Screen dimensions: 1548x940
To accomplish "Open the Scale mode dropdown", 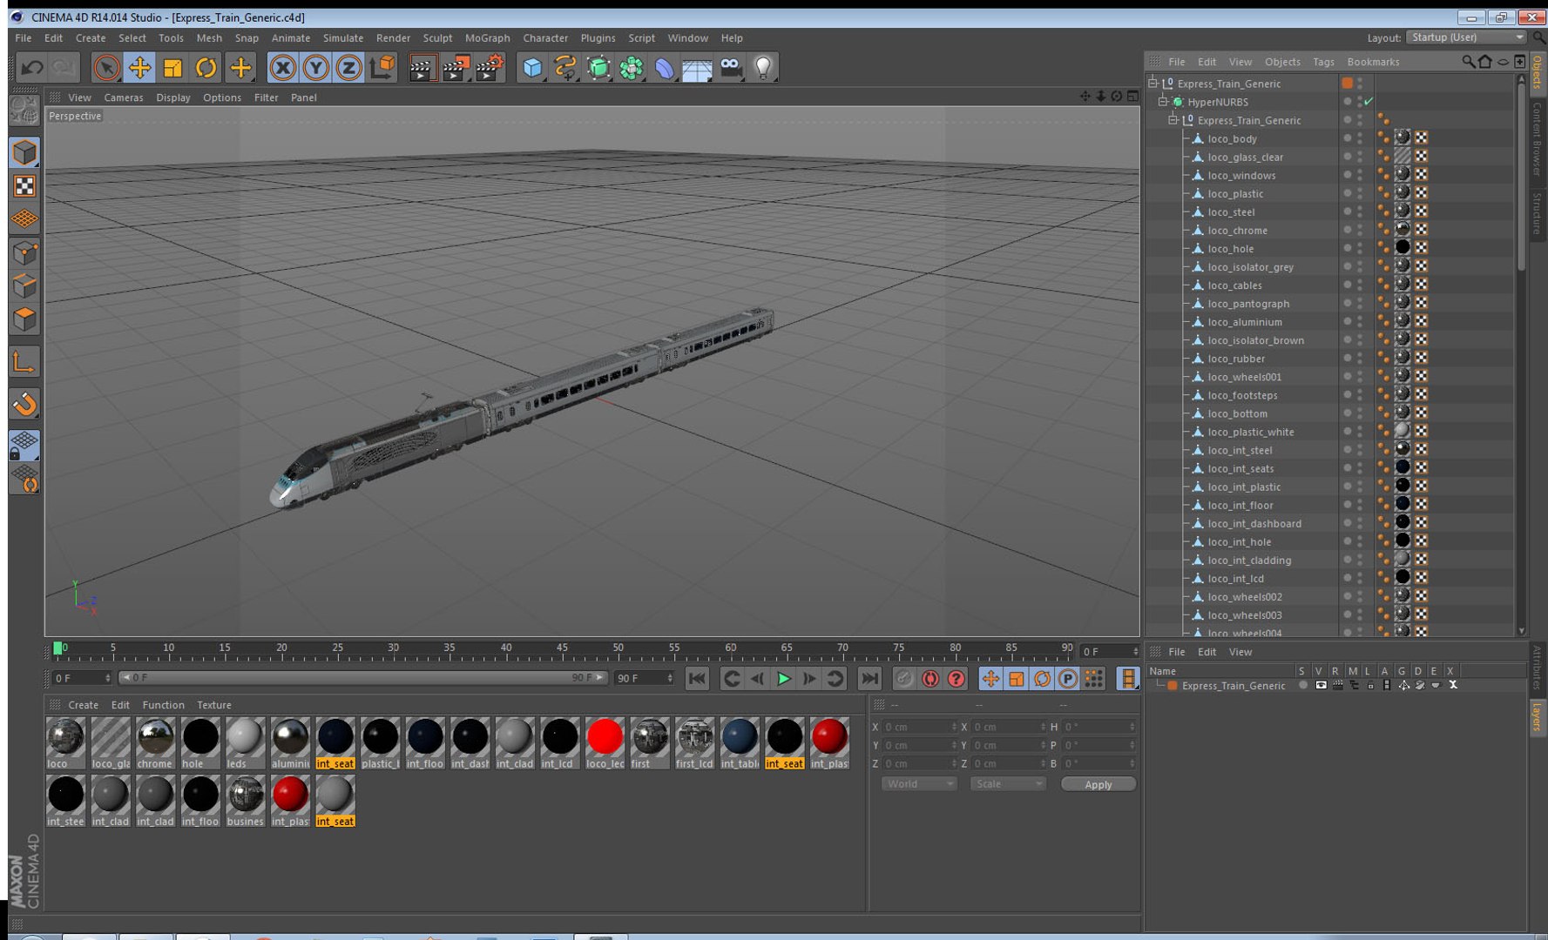I will (1008, 784).
